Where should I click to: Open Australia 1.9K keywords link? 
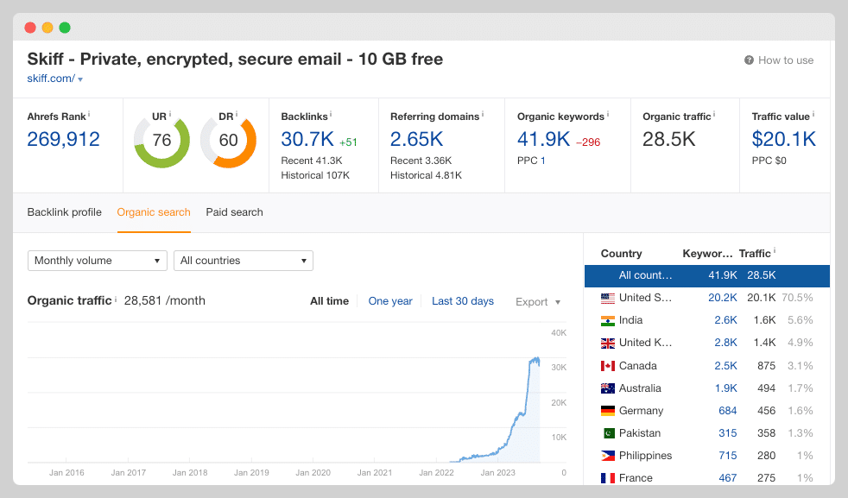[x=725, y=388]
